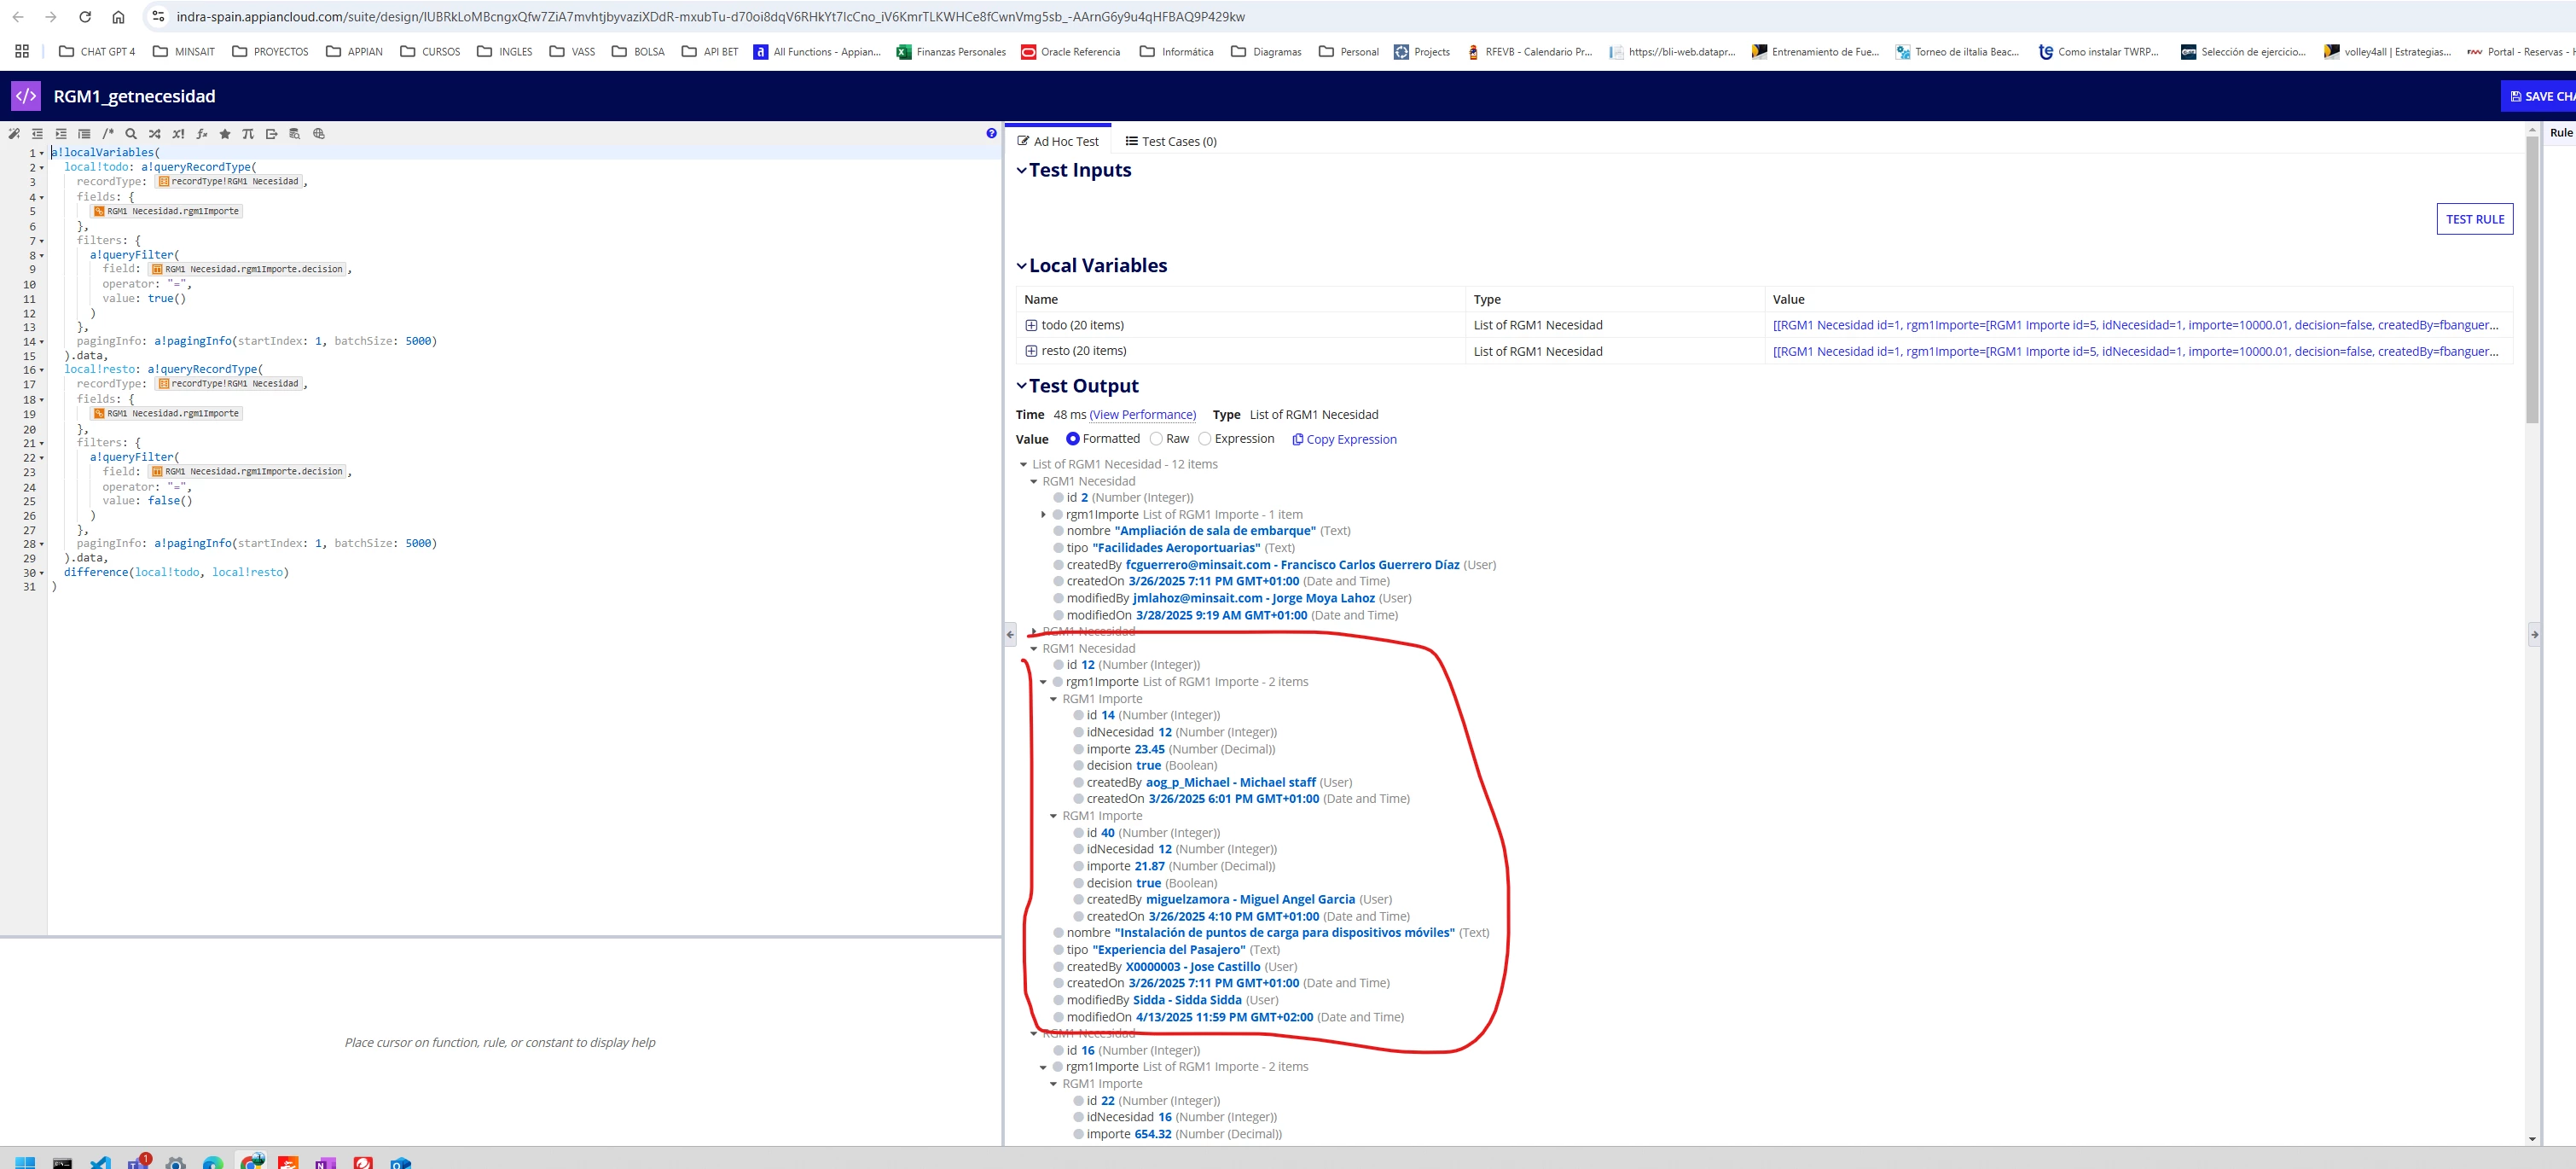Switch to the Test Cases (0) tab

click(1171, 141)
